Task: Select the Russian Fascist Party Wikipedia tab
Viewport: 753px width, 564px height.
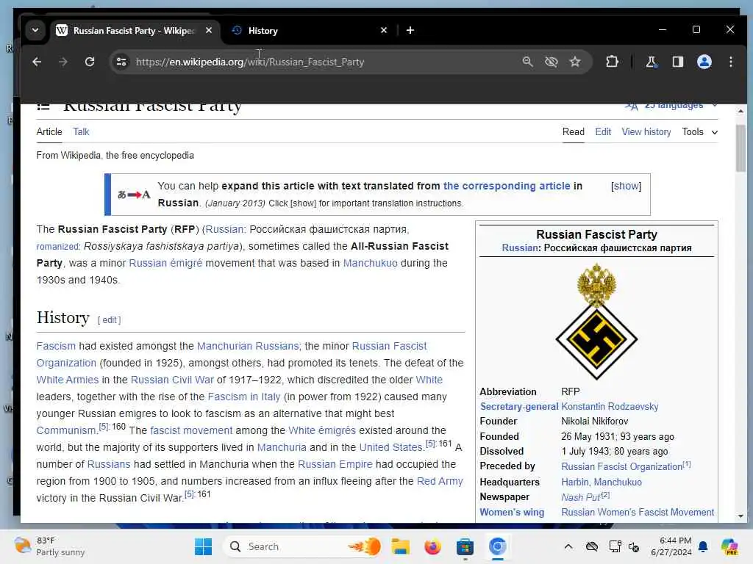Action: [135, 30]
